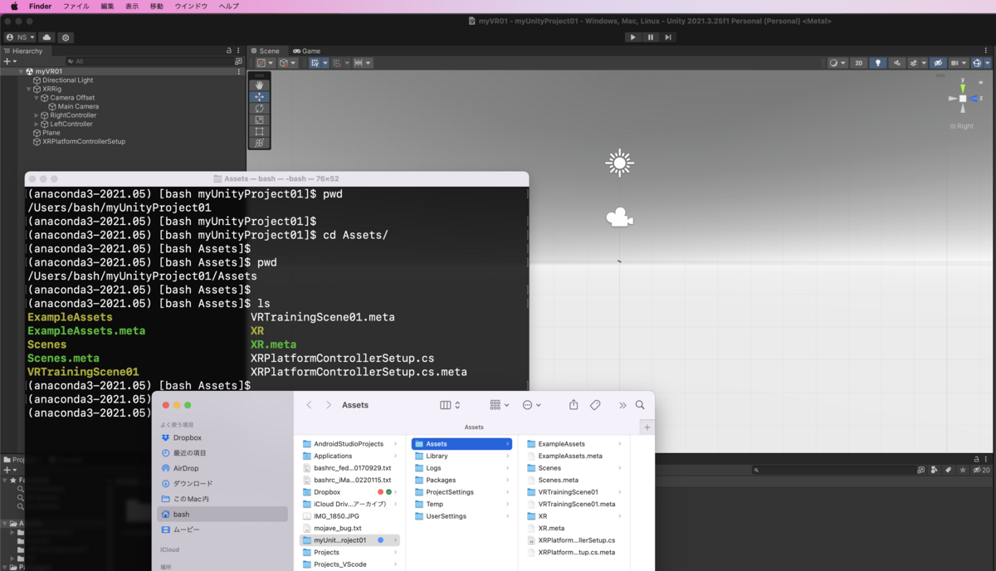Open myVR01 scene kebab menu

pyautogui.click(x=239, y=71)
